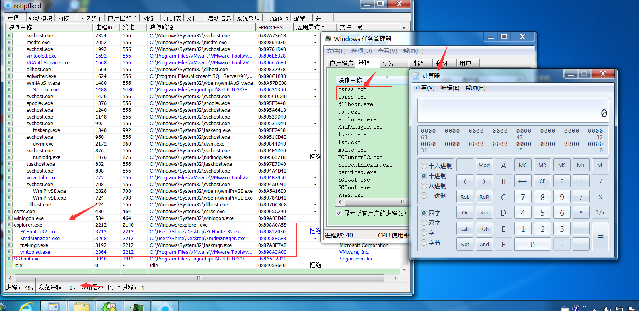Click the Xor button in Calculator

point(484,213)
